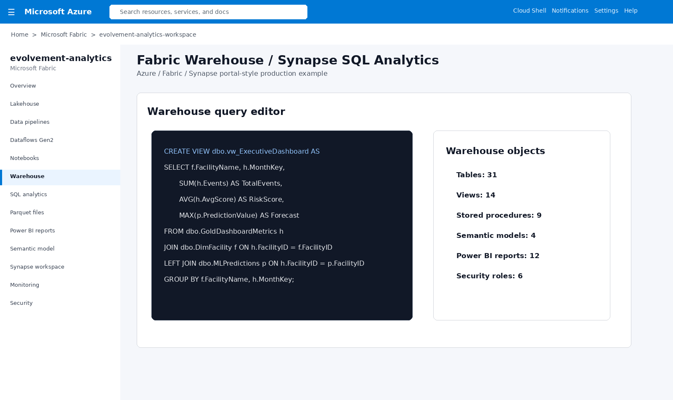Viewport: 673px width, 400px height.
Task: Select Warehouse in sidebar
Action: click(60, 176)
